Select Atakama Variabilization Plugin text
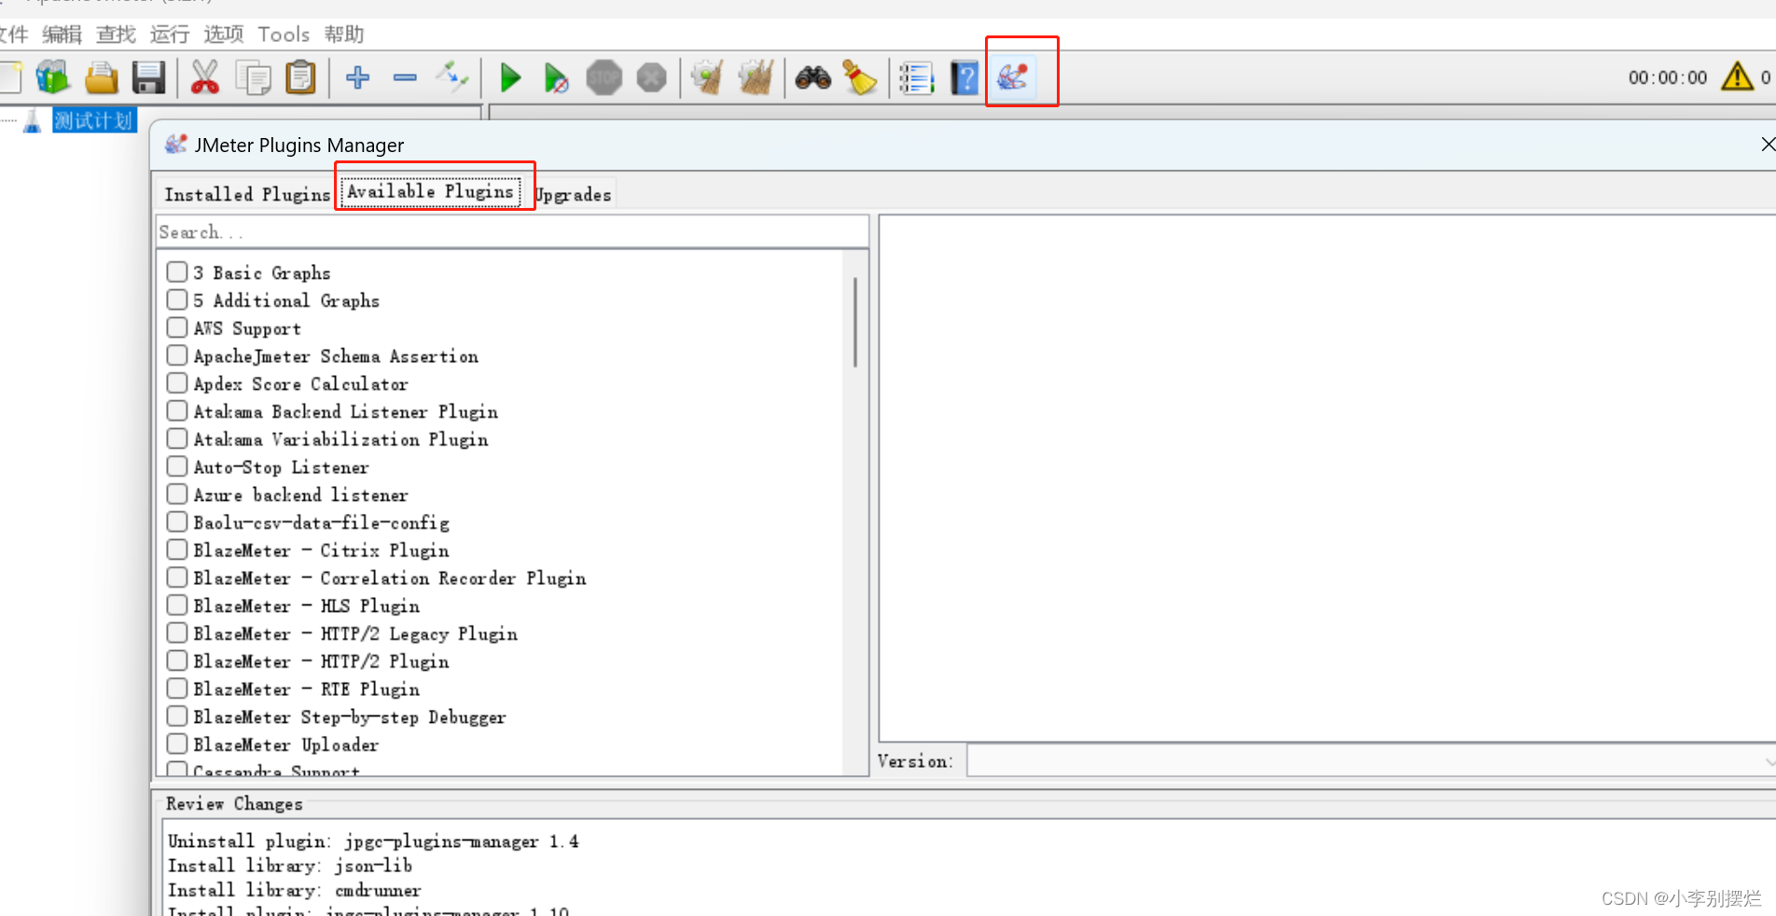1776x916 pixels. [340, 439]
